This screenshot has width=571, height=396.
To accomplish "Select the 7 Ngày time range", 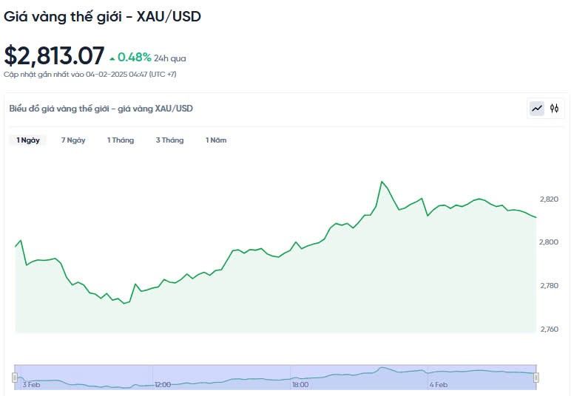I will click(73, 140).
